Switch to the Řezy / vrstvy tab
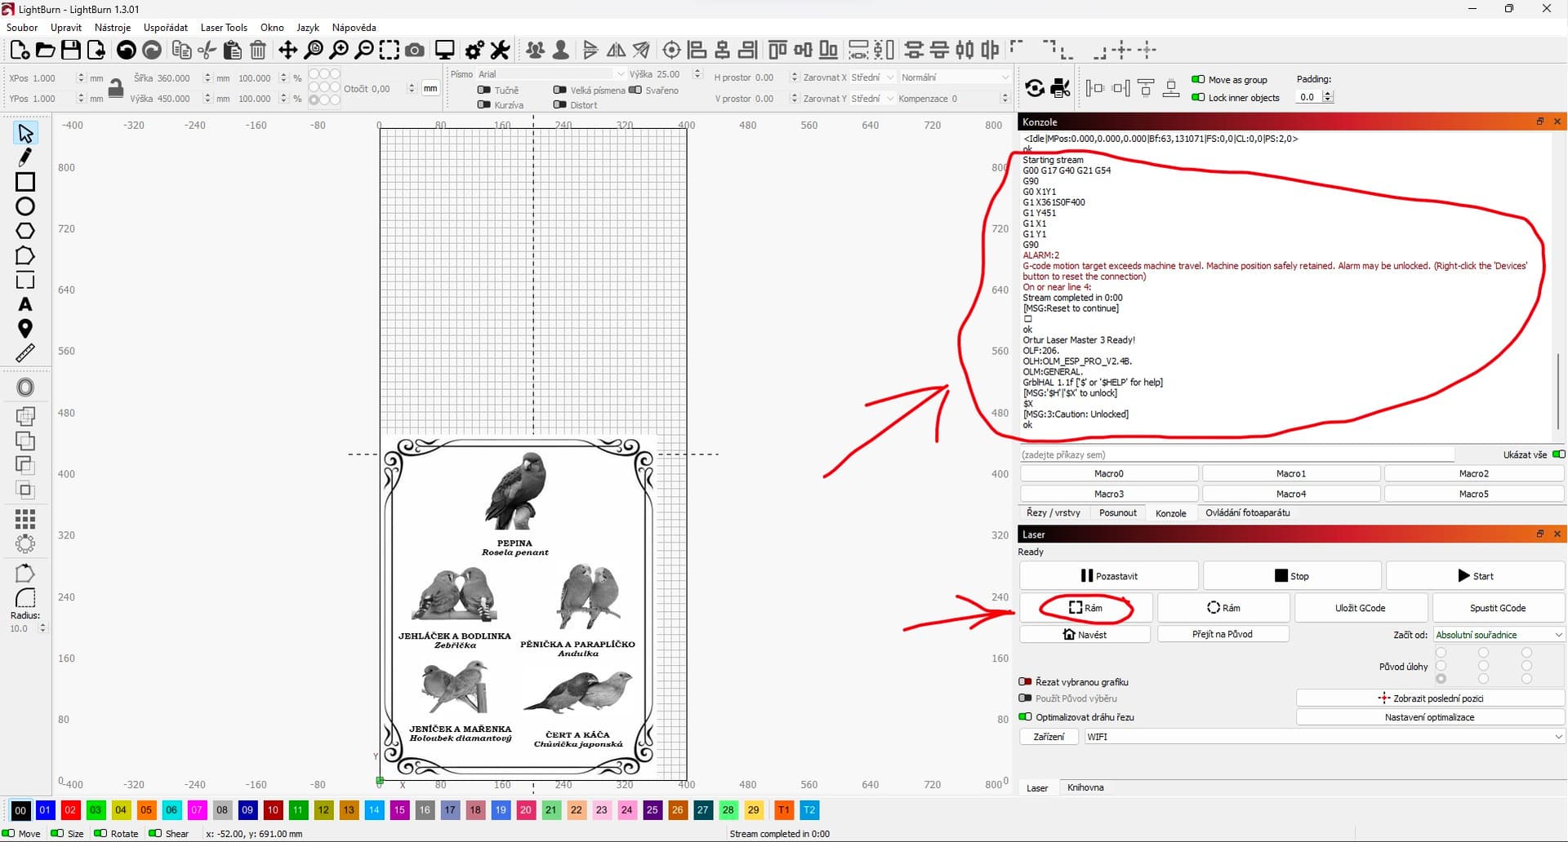The image size is (1568, 842). point(1053,513)
